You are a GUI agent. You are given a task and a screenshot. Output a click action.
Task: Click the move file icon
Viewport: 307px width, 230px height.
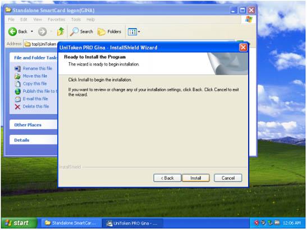coord(17,76)
